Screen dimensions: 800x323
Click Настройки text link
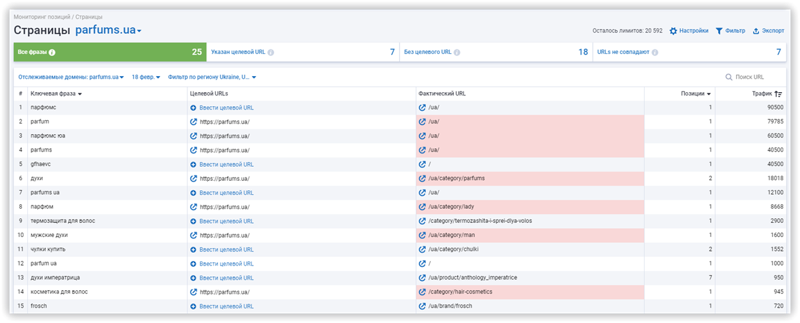point(694,31)
